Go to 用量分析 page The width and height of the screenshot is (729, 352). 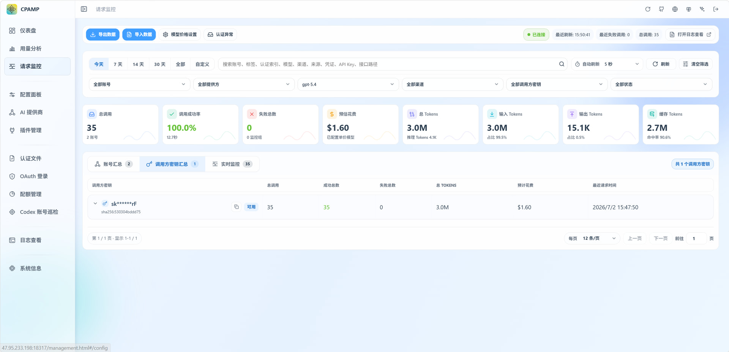coord(37,49)
